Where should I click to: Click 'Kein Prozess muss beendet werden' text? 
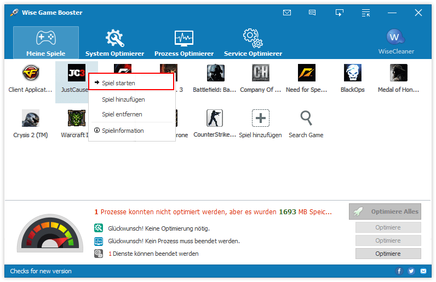pos(192,241)
